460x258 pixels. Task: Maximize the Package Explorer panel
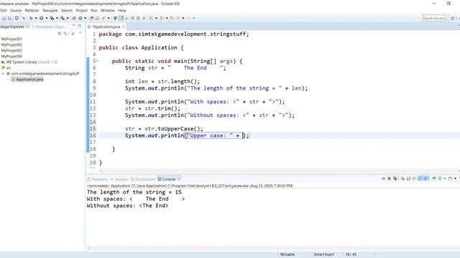[80, 26]
